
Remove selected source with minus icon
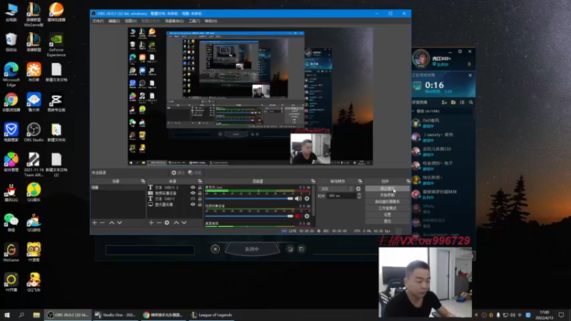[158, 223]
